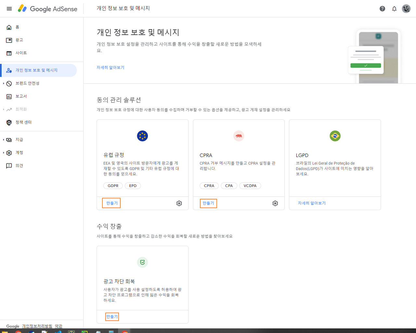416x333 pixels.
Task: Open 정책 센터 in the sidebar
Action: (x=23, y=122)
